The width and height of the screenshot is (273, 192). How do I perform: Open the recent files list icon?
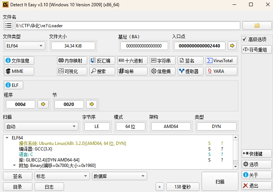point(8,26)
